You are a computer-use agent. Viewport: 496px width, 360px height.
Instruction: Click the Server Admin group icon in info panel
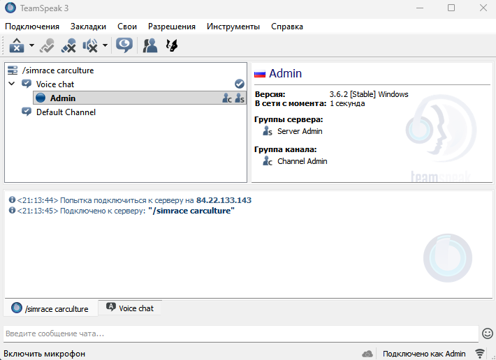tap(268, 130)
